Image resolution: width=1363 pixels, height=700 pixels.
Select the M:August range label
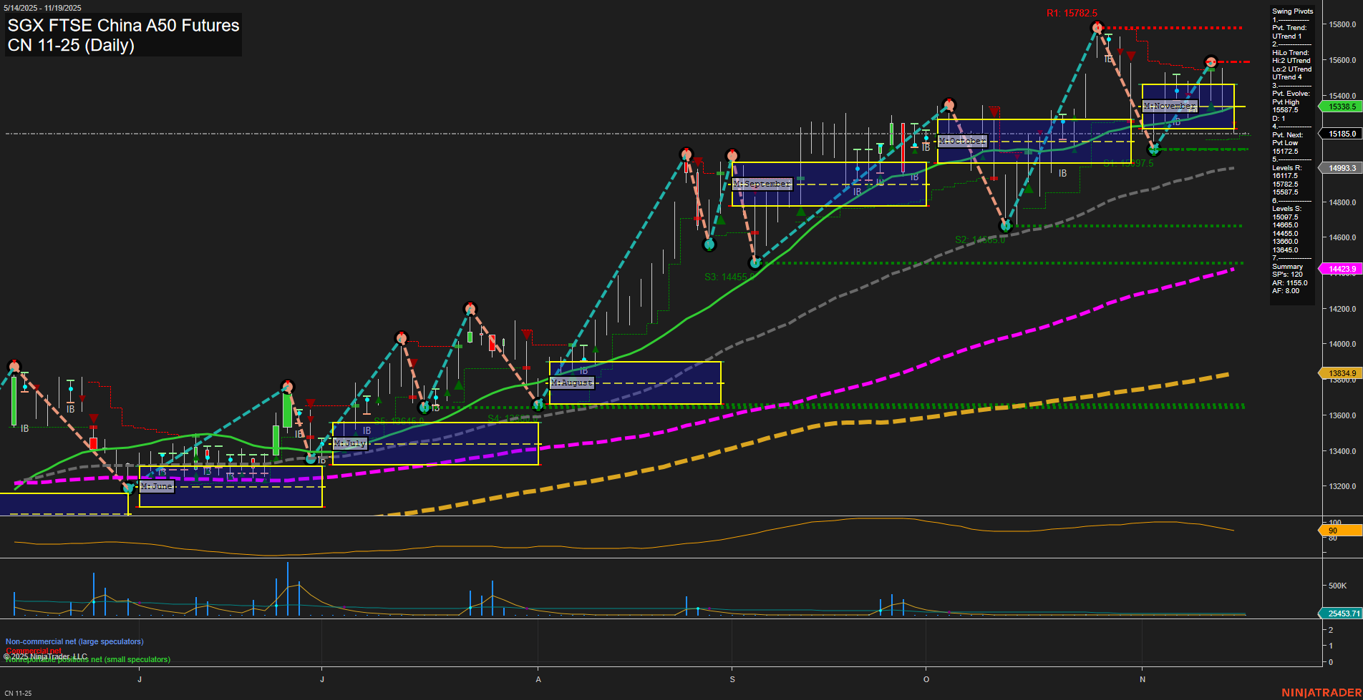pyautogui.click(x=571, y=383)
